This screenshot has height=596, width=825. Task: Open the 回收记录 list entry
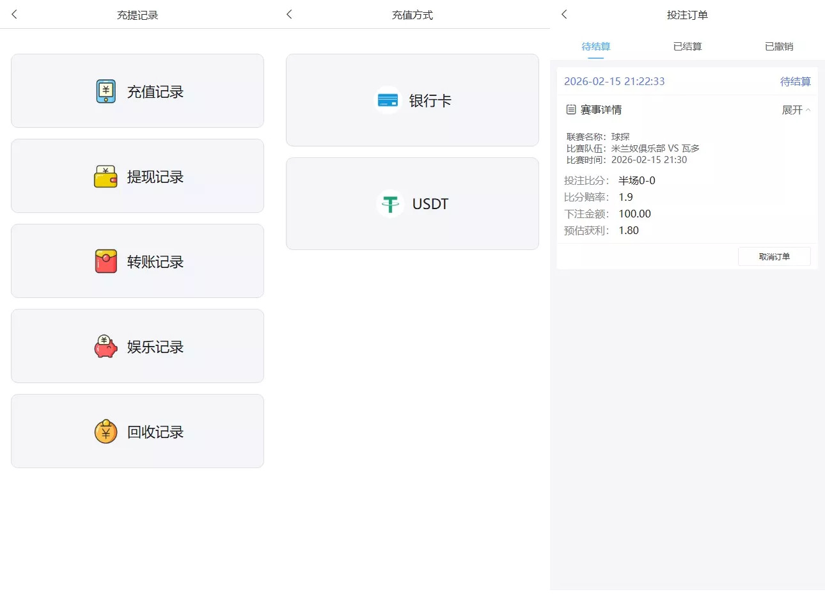tap(137, 431)
